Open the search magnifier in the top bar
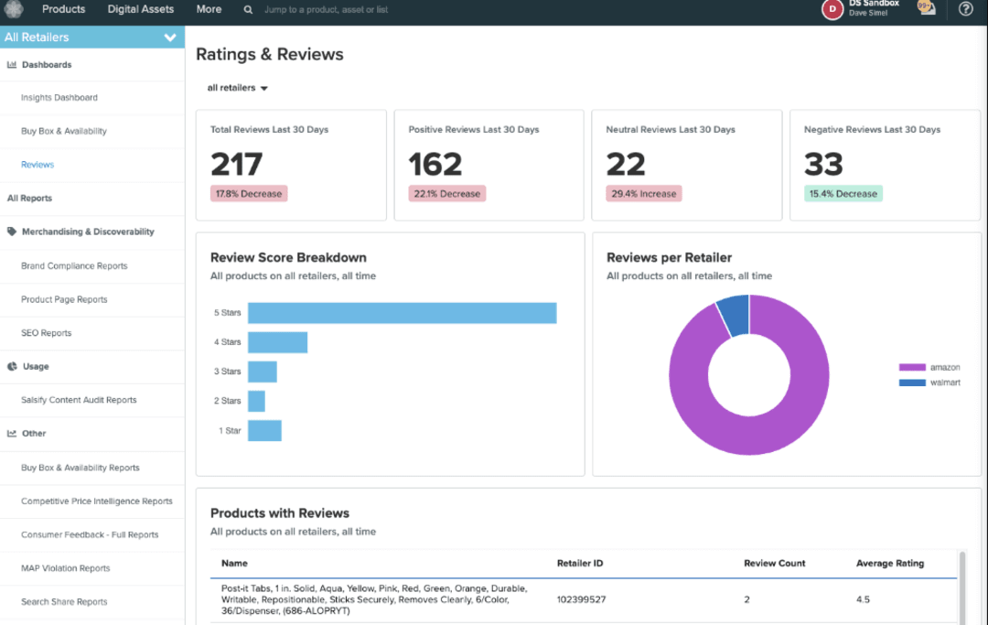Viewport: 988px width, 625px height. click(x=247, y=9)
